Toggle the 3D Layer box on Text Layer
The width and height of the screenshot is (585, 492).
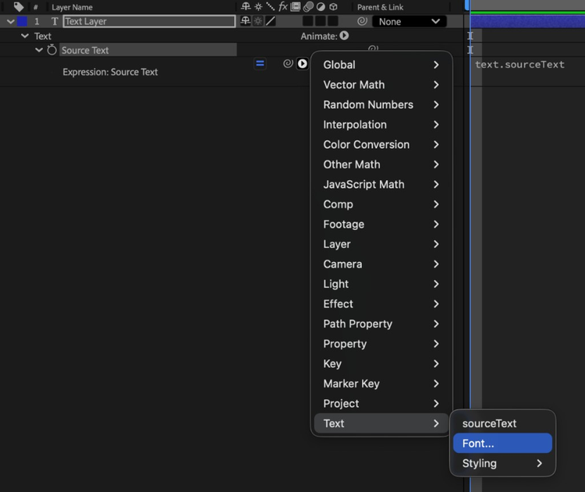[333, 21]
